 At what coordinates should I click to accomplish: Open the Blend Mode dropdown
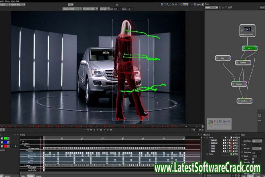(257, 141)
